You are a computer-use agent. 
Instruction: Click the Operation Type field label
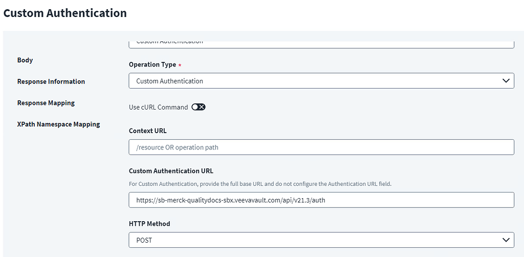click(x=152, y=65)
